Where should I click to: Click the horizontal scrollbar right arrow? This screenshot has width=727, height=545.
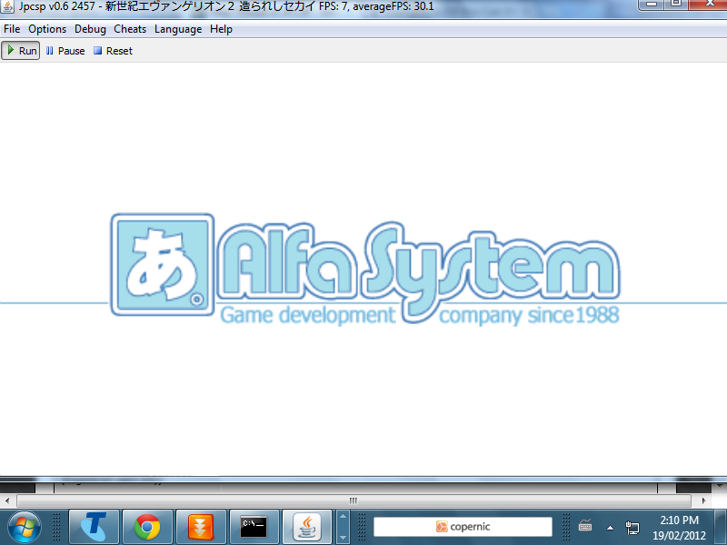(703, 501)
